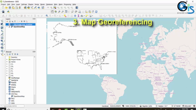Viewport: 196px width, 110px height.
Task: Open the Layer menu
Action: coord(18,4)
